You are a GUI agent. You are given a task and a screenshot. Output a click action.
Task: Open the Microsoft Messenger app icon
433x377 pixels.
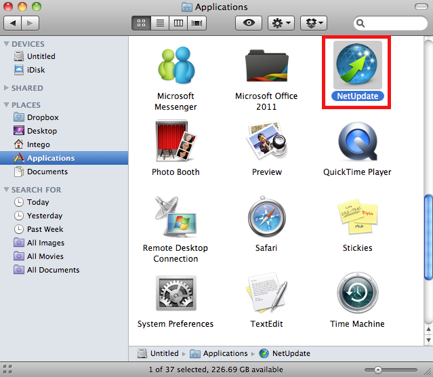click(x=176, y=66)
